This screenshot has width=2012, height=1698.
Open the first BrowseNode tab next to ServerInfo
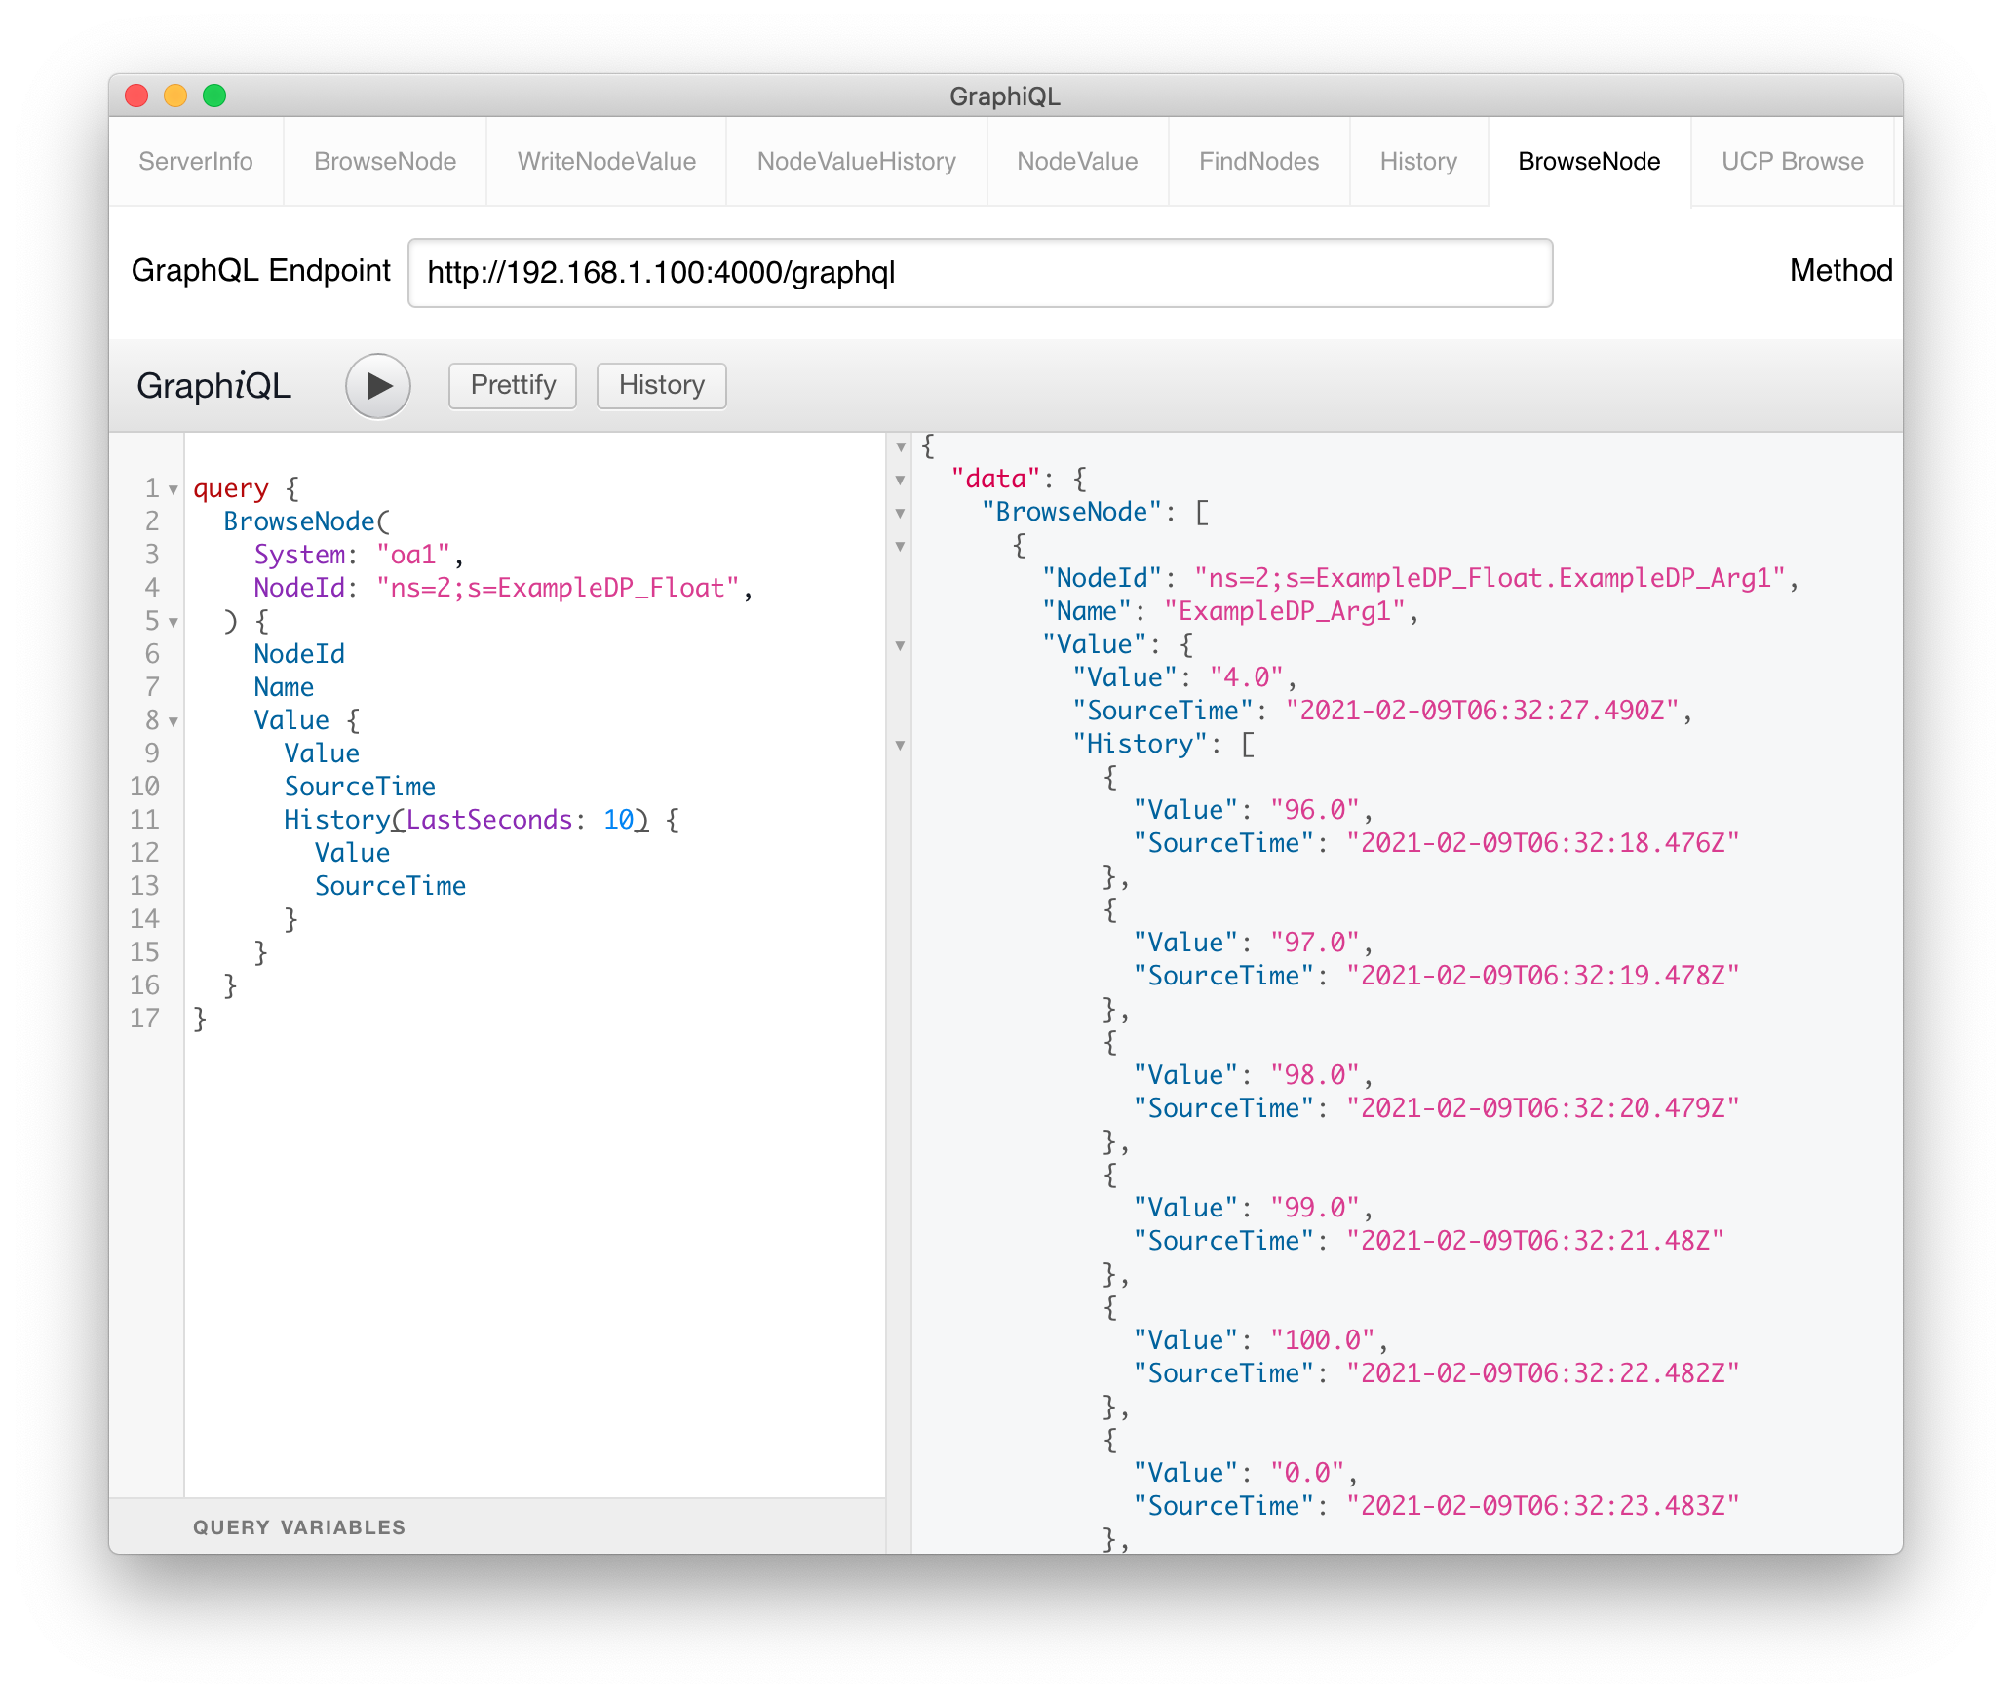pos(385,162)
